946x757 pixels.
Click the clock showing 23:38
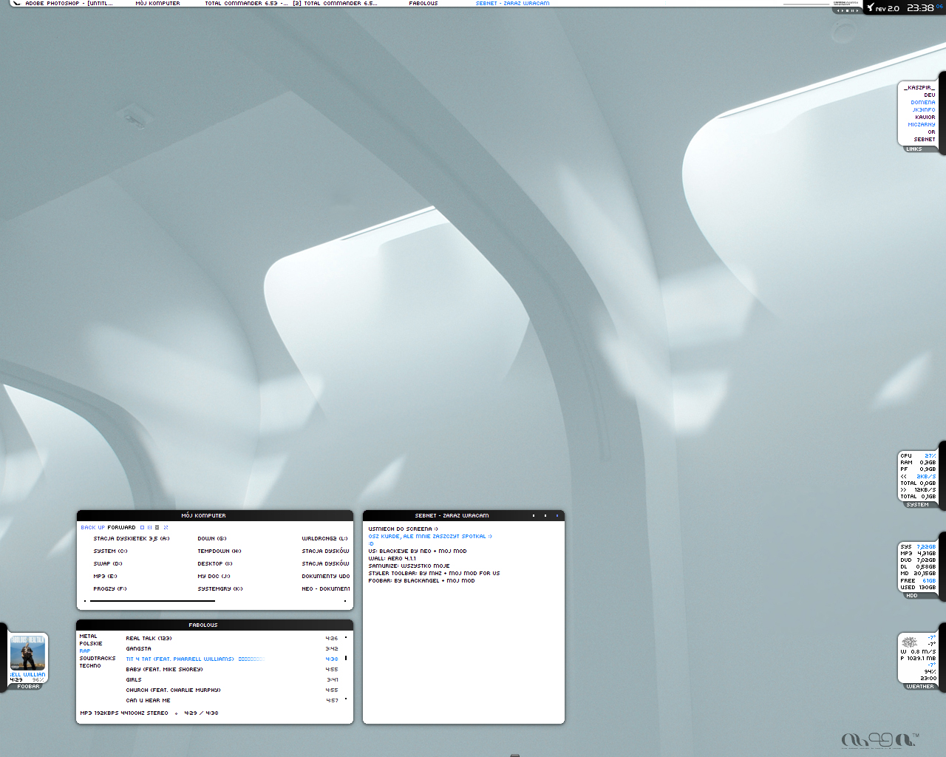coord(920,8)
